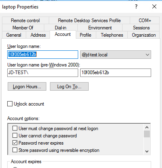Switch to the Remote control tab
The width and height of the screenshot is (162, 168).
coord(25,21)
